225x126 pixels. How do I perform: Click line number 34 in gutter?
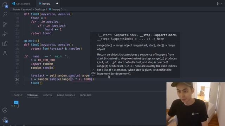17,79
